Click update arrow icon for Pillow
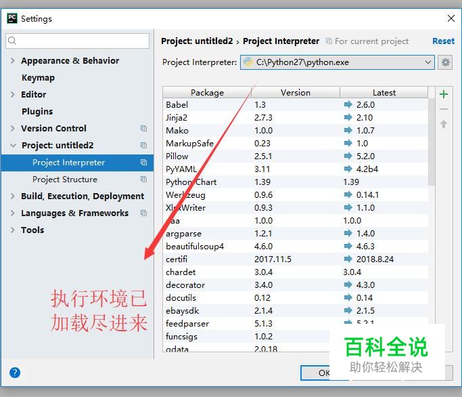Viewport: 462px width, 397px height. (348, 156)
